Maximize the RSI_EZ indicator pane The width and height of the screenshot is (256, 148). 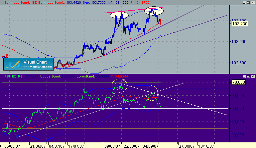pos(248,76)
